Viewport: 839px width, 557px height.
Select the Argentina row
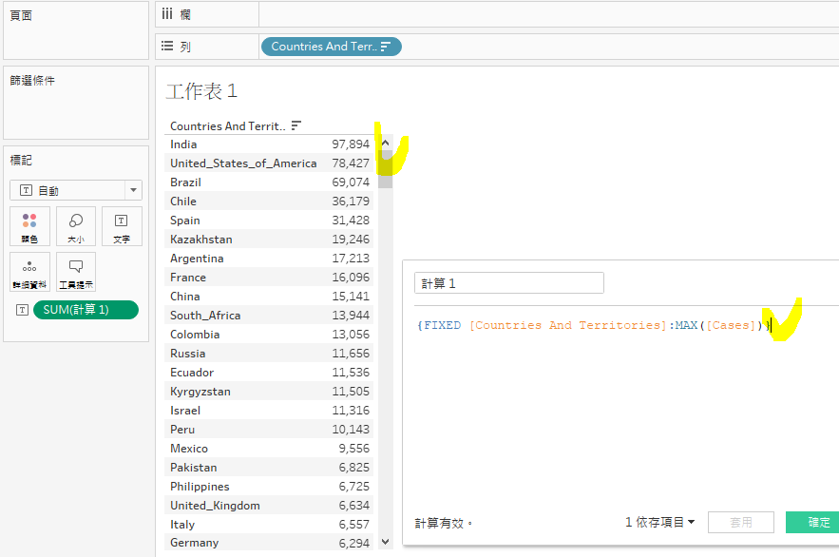coord(269,259)
